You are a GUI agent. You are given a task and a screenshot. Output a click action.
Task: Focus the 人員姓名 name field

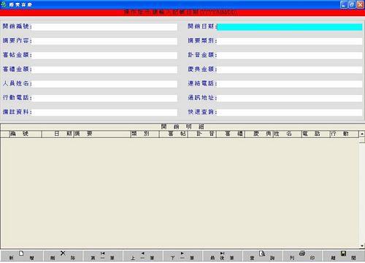(104, 84)
